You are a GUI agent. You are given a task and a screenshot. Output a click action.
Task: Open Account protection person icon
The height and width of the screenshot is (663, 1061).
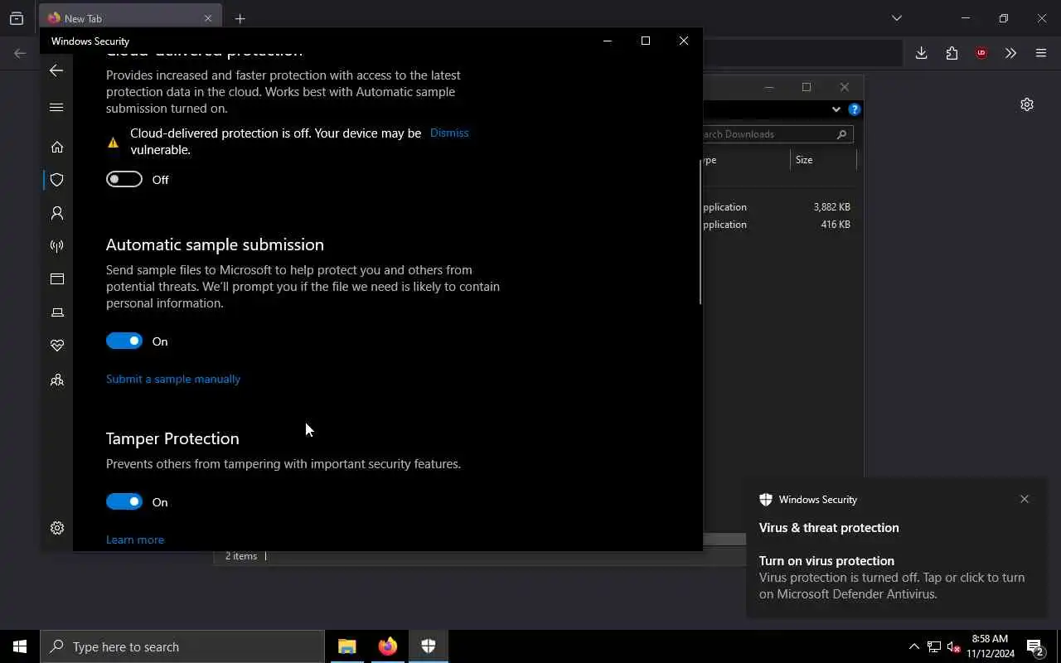click(57, 213)
